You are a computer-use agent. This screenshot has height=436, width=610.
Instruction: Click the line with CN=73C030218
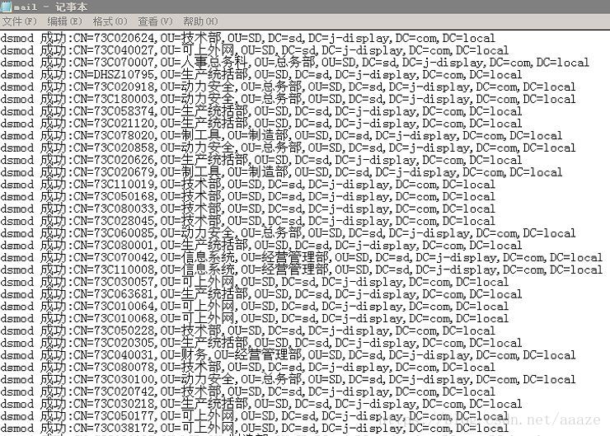point(261,404)
